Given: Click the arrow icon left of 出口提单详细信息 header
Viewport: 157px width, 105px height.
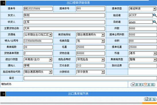Looking at the screenshot, I should click(x=3, y=3).
